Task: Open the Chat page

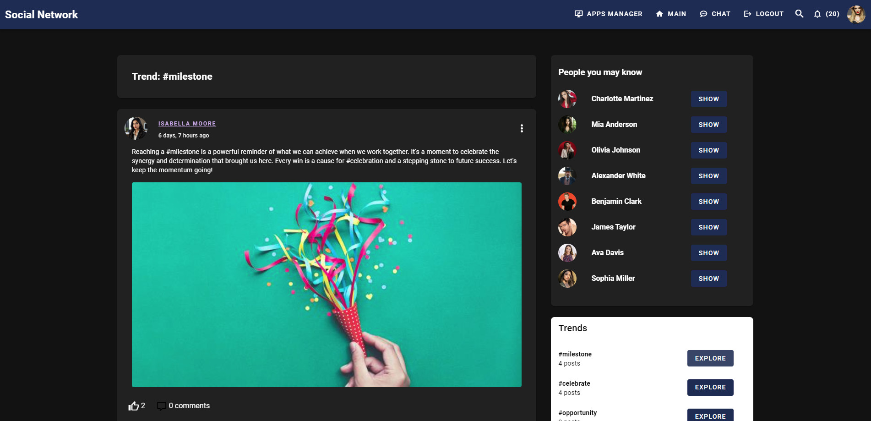Action: 715,14
